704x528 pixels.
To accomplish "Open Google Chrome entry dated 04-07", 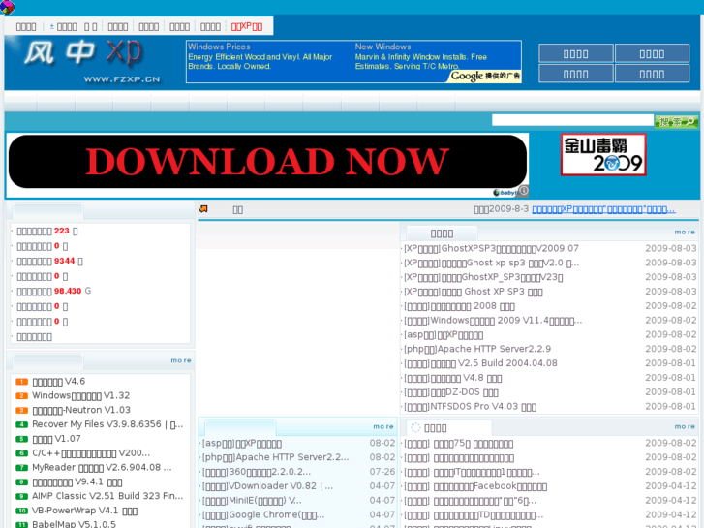I will tap(263, 515).
